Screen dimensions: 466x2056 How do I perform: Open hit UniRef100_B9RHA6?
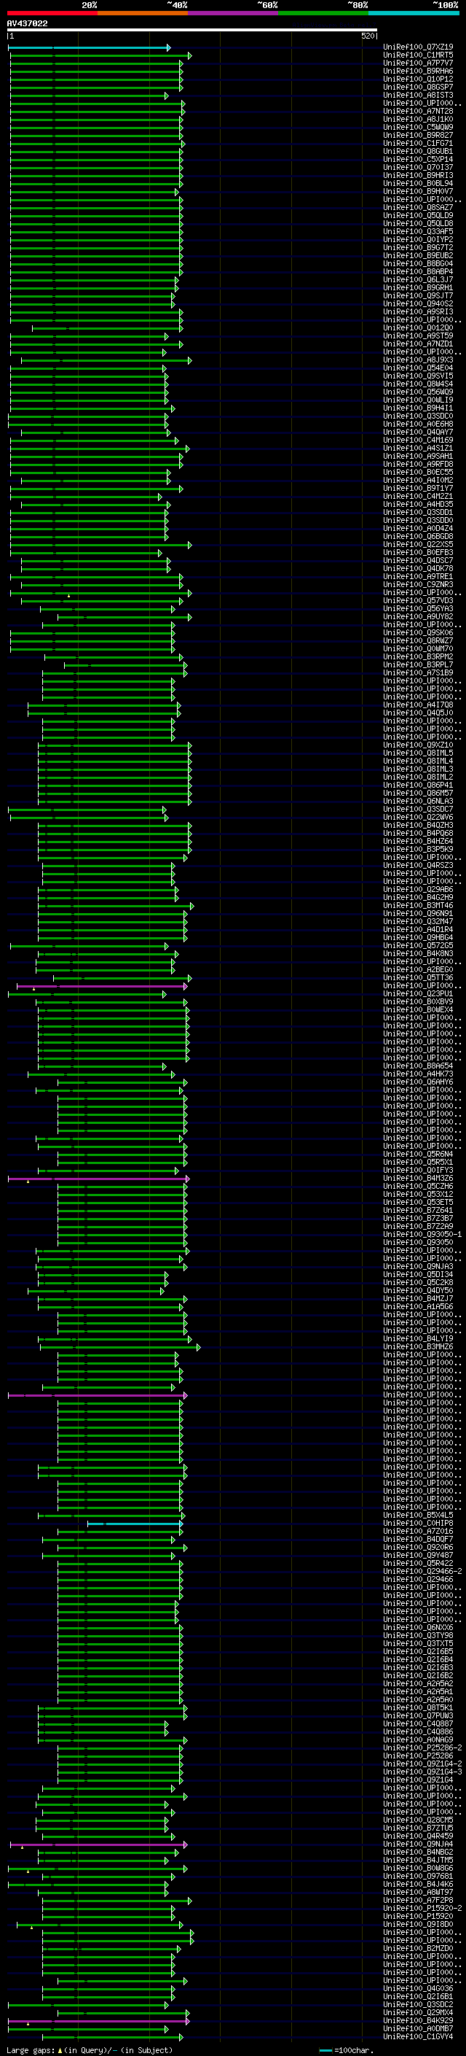(x=418, y=71)
